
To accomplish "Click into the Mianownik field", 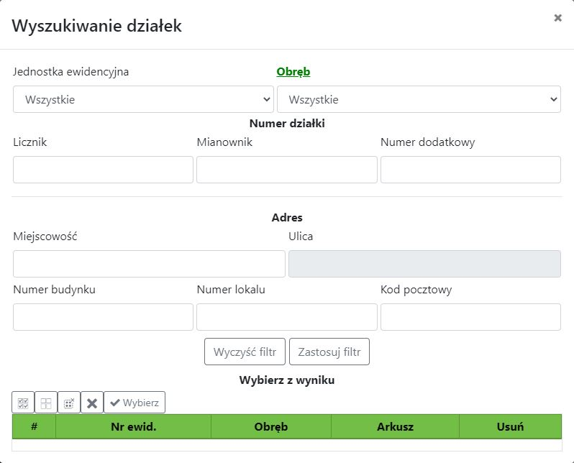I will (286, 170).
